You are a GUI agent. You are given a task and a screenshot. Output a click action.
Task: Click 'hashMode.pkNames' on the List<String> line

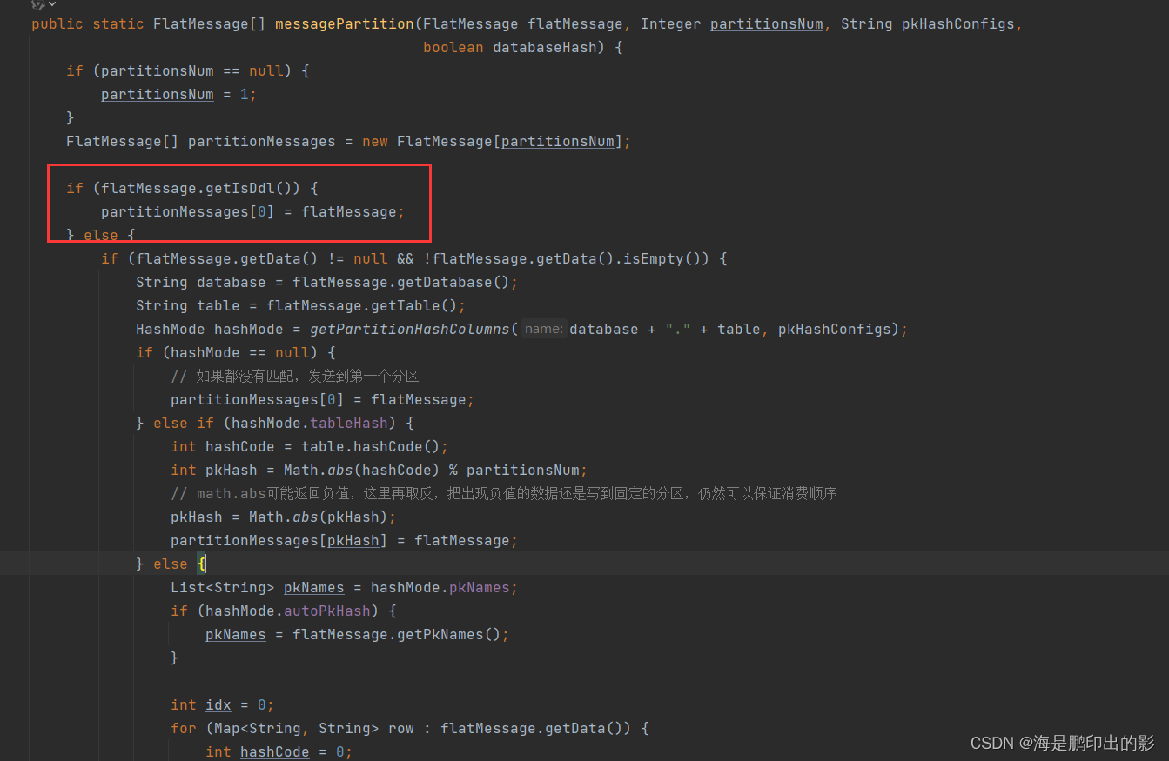440,588
